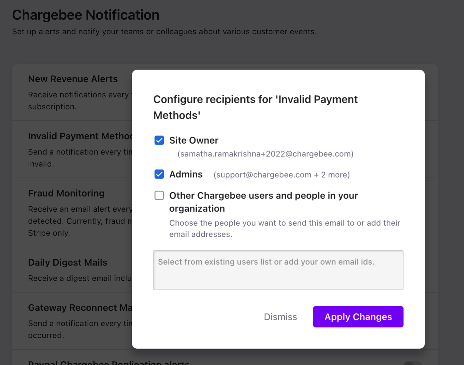Enable the Other Chargebee users checkbox

tap(159, 195)
